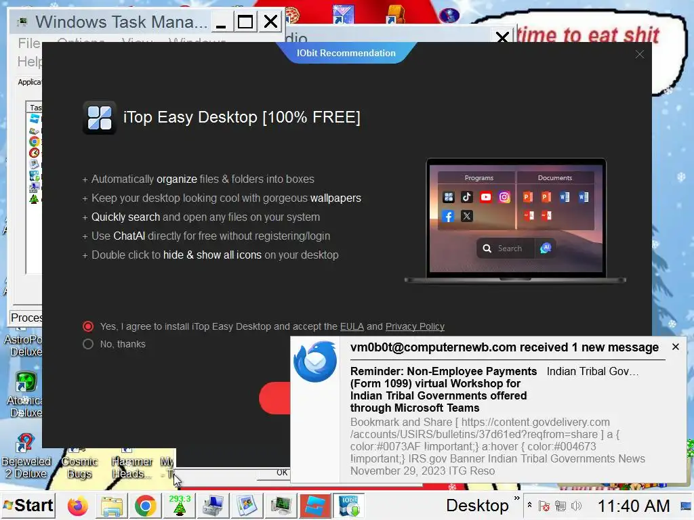Click the laptop preview image of Easy Desktop
The width and height of the screenshot is (694, 520).
click(515, 220)
